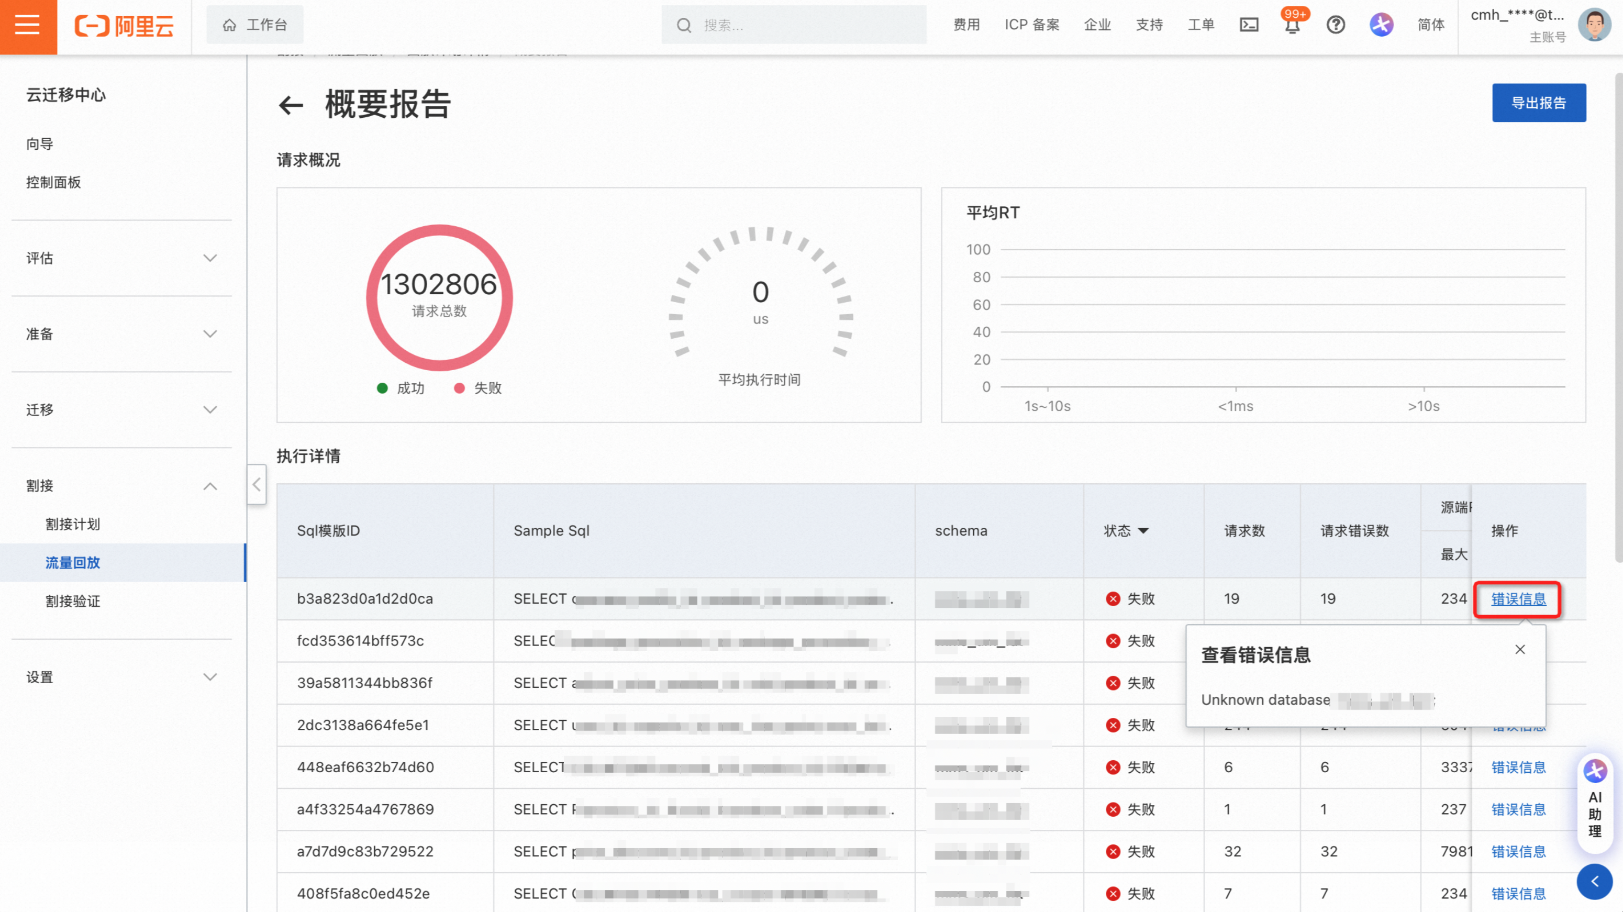Expand the 评估 sidebar section
The width and height of the screenshot is (1623, 912).
coord(121,258)
